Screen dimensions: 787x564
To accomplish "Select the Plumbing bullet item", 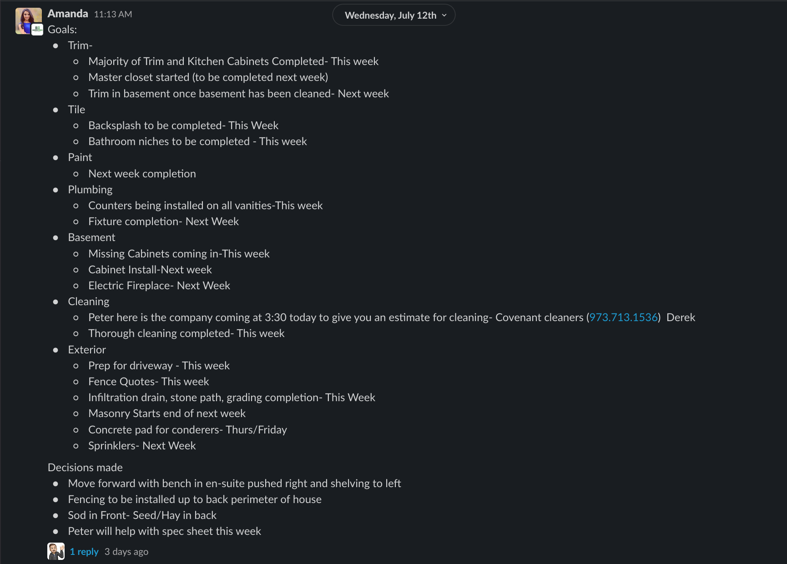I will coord(90,190).
